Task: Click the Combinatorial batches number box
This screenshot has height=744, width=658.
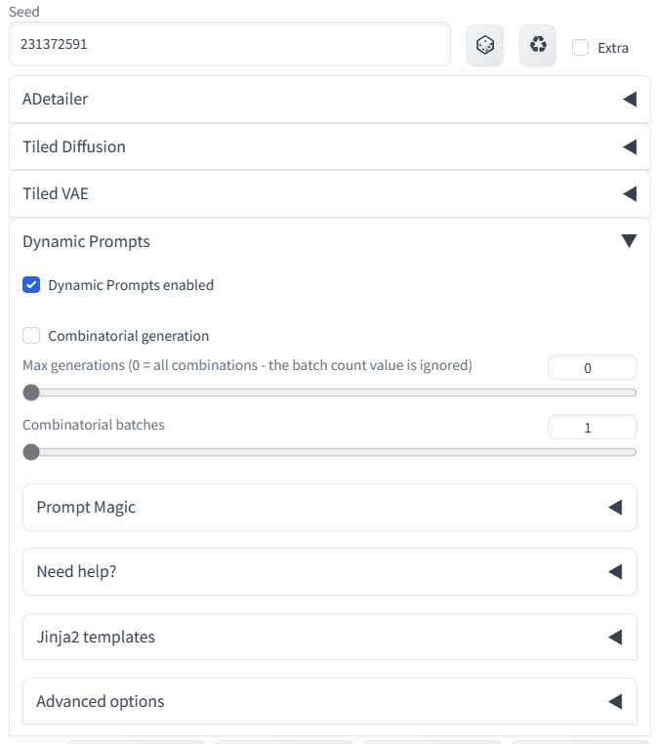Action: [592, 428]
